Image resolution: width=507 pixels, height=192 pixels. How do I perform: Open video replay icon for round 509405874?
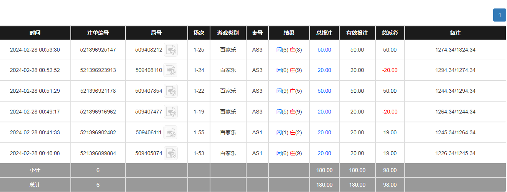(171, 154)
